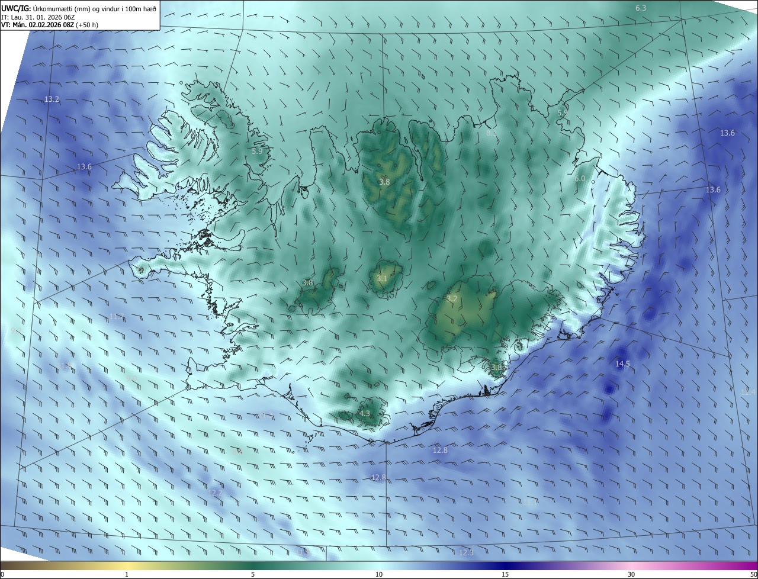Select the 12.3 value label
Image resolution: width=758 pixels, height=579 pixels.
466,552
